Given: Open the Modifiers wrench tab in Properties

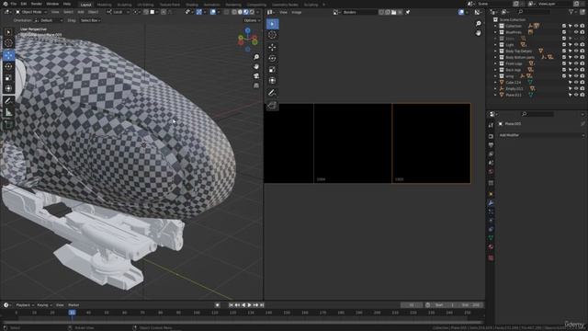Looking at the screenshot, I should click(x=491, y=203).
